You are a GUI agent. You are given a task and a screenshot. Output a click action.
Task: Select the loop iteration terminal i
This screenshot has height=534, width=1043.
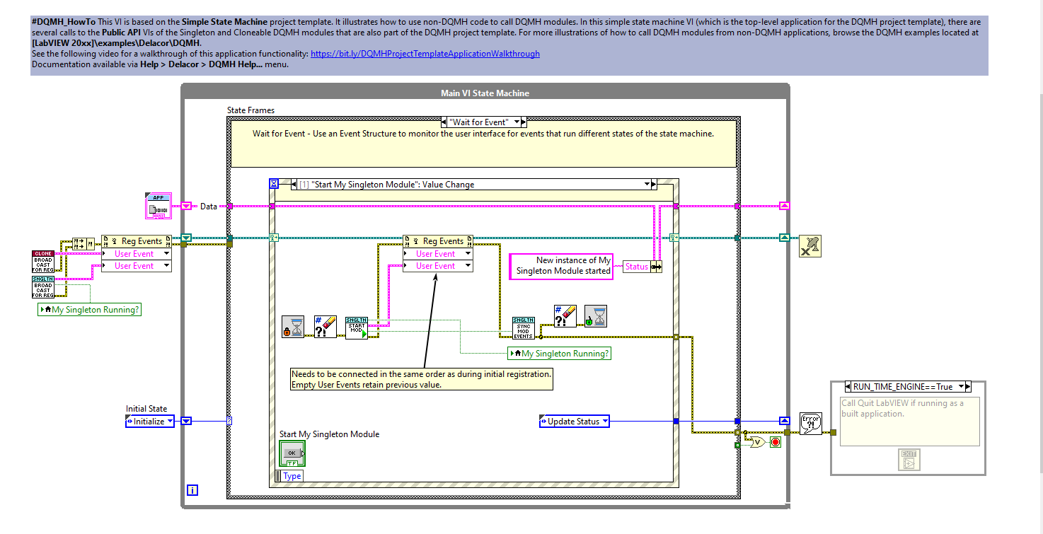[x=192, y=489]
